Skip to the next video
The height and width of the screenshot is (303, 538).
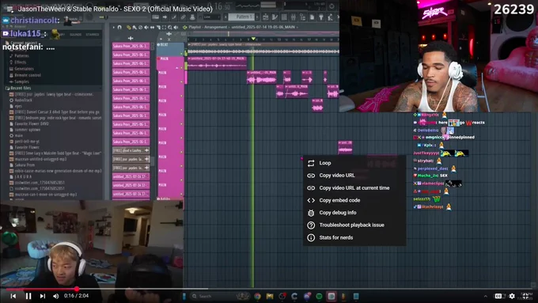43,296
